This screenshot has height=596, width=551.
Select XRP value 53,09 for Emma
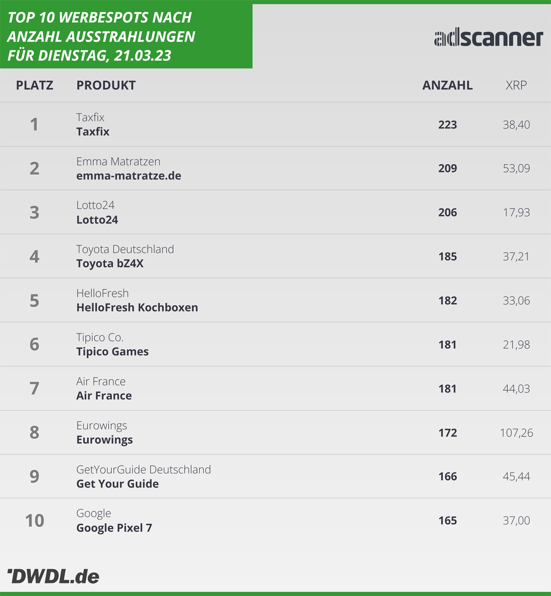(517, 169)
